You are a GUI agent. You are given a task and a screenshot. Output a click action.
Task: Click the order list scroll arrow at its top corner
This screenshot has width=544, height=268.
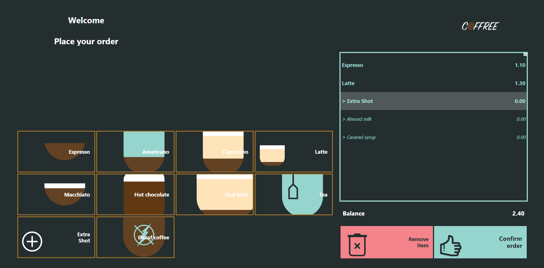coord(525,54)
